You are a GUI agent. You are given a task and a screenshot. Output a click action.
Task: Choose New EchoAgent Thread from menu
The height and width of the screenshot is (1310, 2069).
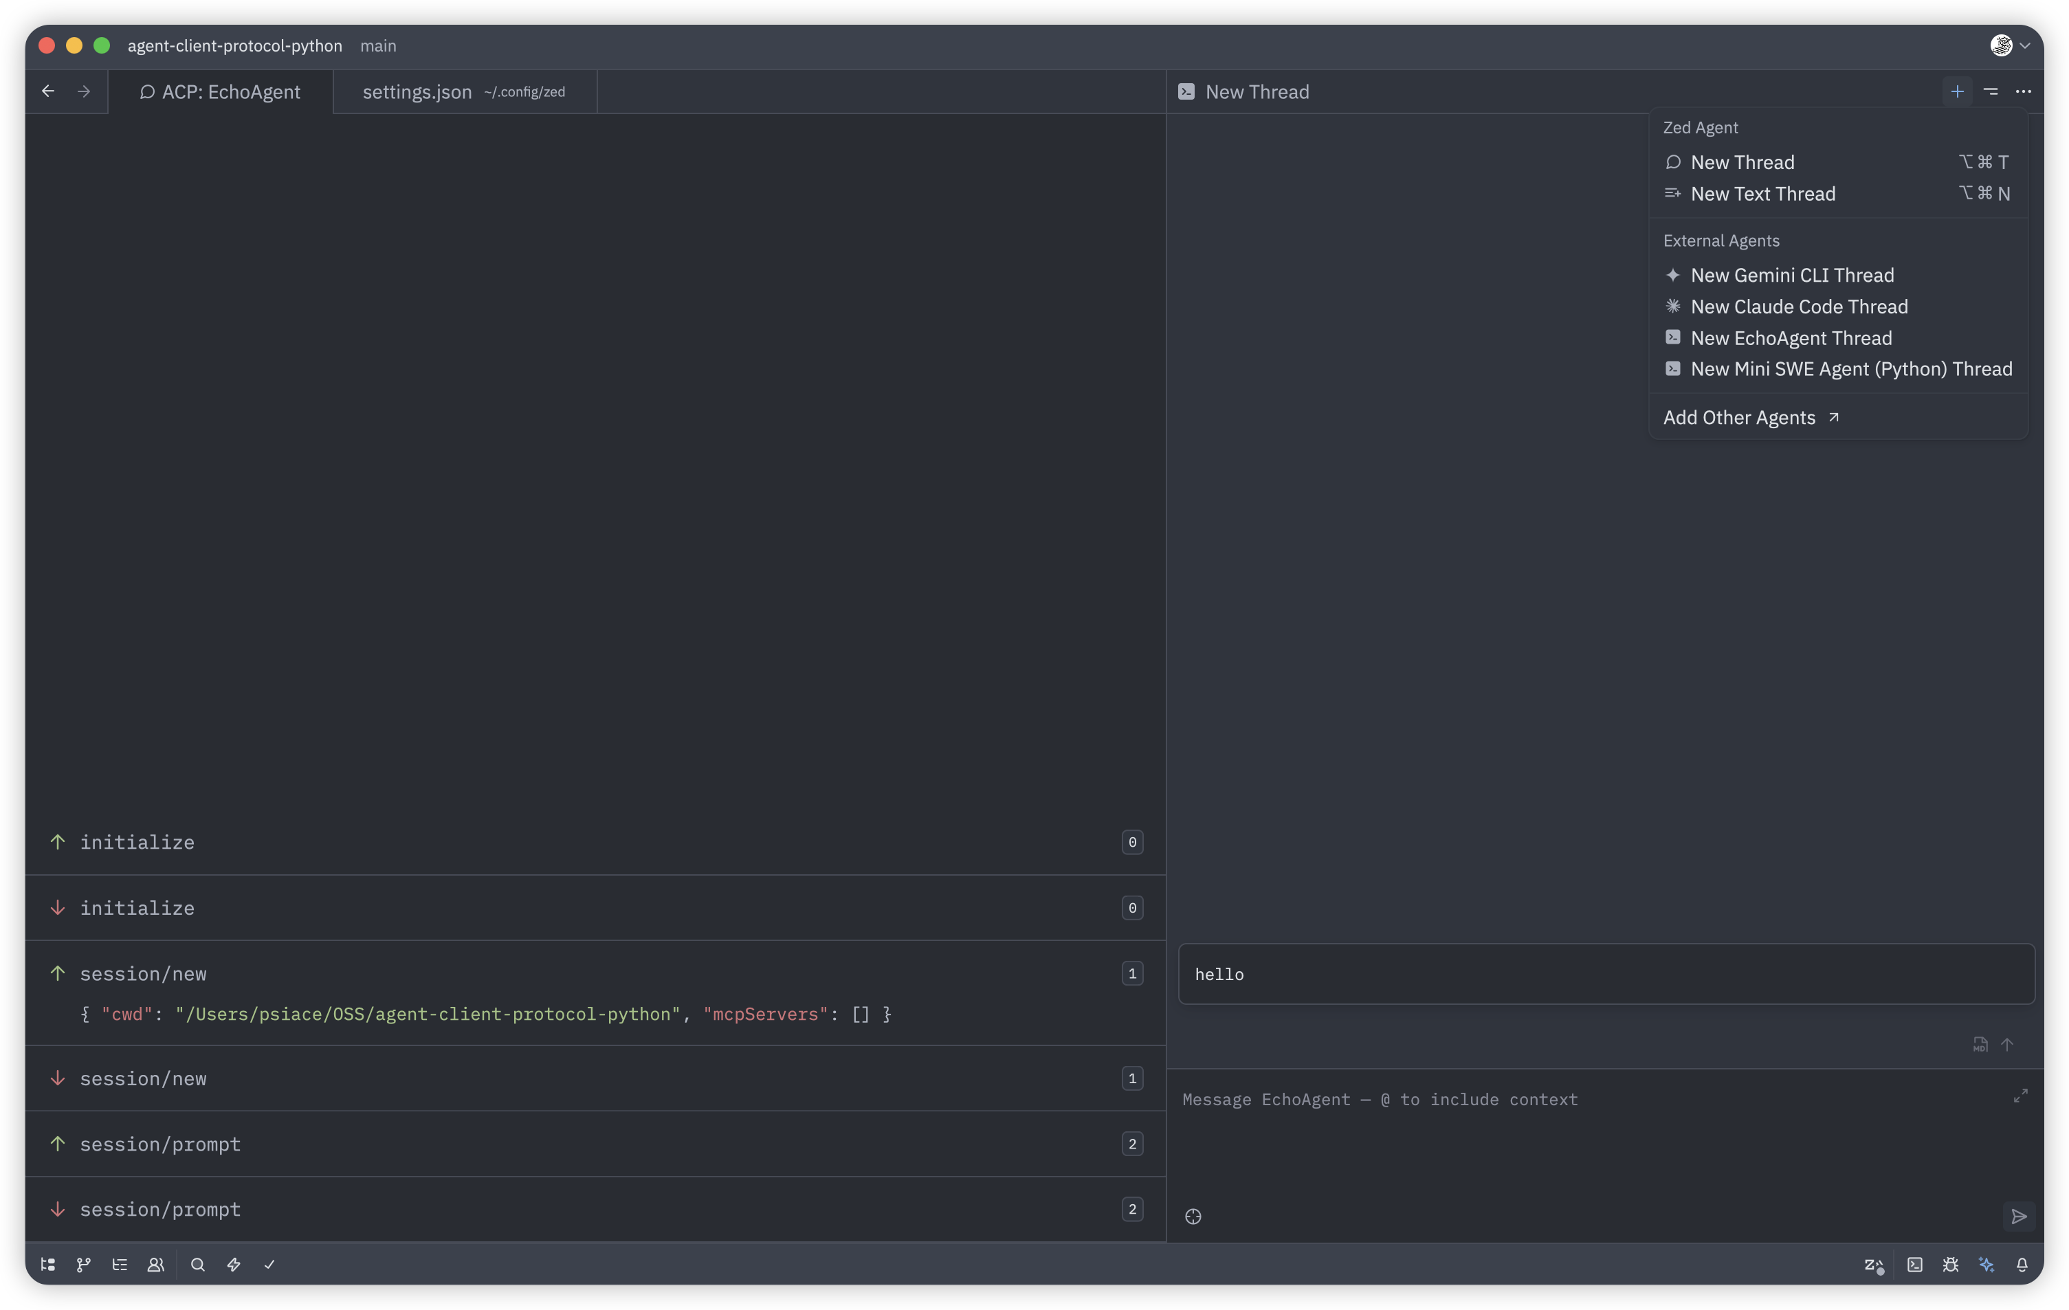(x=1791, y=337)
